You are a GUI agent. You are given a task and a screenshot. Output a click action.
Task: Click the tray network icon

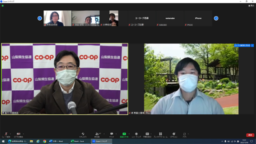click(x=232, y=141)
